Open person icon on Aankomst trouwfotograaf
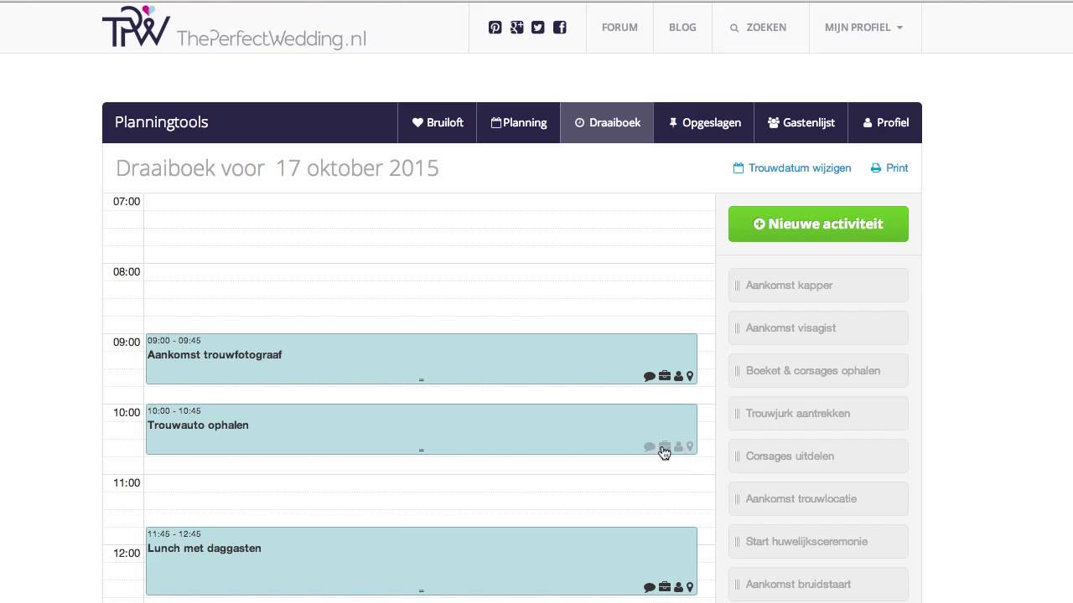This screenshot has height=603, width=1073. (x=678, y=376)
